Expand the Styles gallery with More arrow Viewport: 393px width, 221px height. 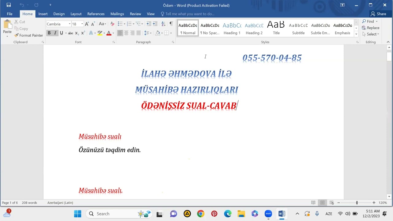pyautogui.click(x=356, y=34)
